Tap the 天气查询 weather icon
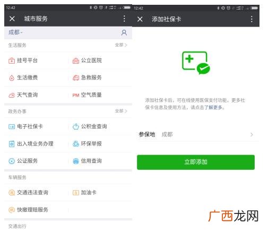The width and height of the screenshot is (277, 231). (12, 95)
